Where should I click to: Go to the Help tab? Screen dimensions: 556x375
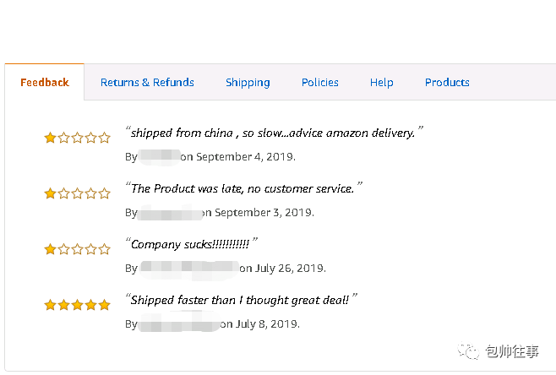point(382,83)
